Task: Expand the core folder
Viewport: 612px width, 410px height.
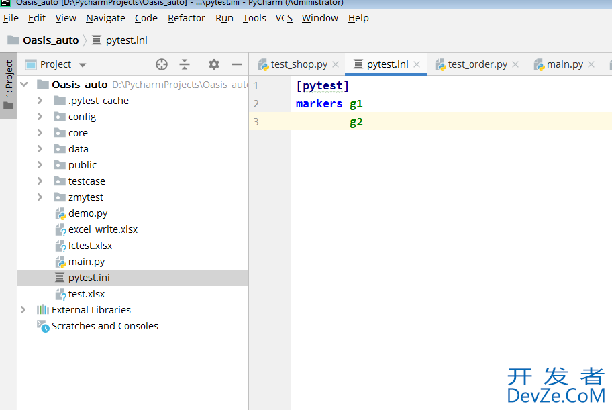Action: click(40, 133)
